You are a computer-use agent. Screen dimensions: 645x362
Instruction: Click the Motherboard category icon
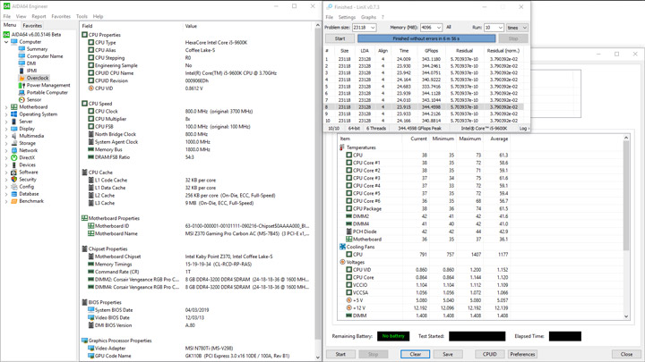point(14,106)
